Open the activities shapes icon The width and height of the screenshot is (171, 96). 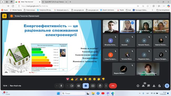coord(154,86)
